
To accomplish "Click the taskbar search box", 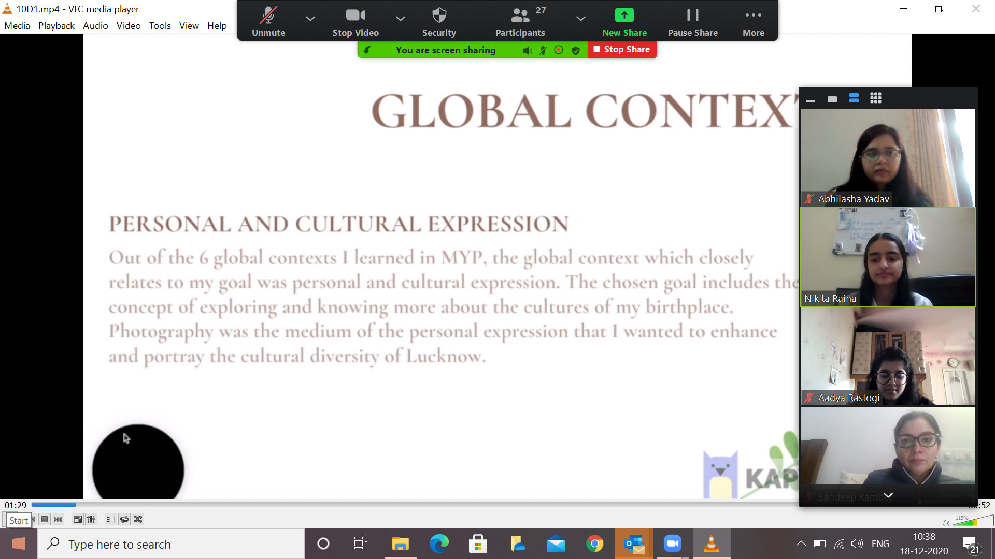I will click(171, 544).
